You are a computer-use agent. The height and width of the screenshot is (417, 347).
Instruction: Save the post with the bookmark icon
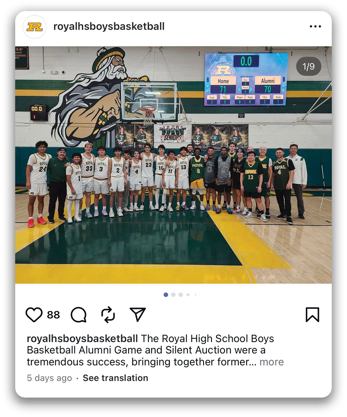click(x=312, y=315)
